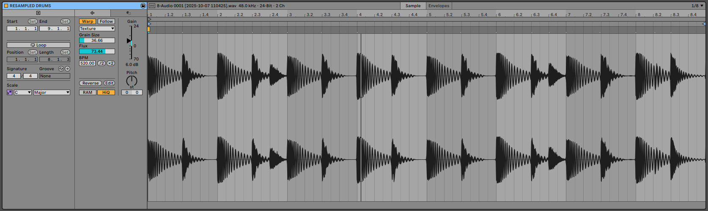
Task: Toggle RAM mode
Action: 88,93
